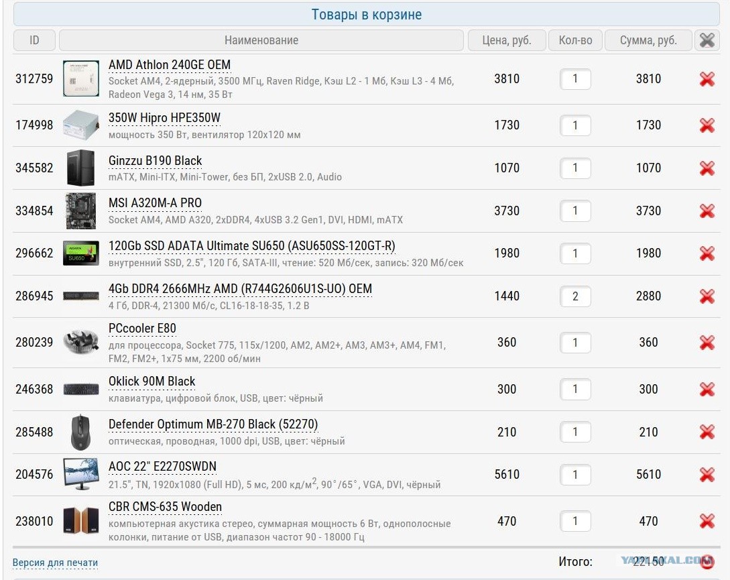Remove Ginzzu B190 Black from cart
This screenshot has height=580, width=730.
pos(707,168)
